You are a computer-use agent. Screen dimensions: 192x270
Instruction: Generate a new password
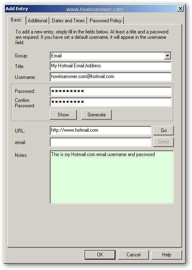[97, 115]
